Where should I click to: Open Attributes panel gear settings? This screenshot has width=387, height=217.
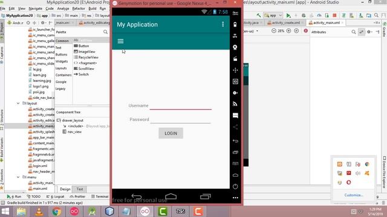tap(369, 32)
